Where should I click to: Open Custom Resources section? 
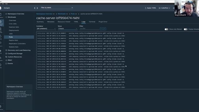(15, 57)
